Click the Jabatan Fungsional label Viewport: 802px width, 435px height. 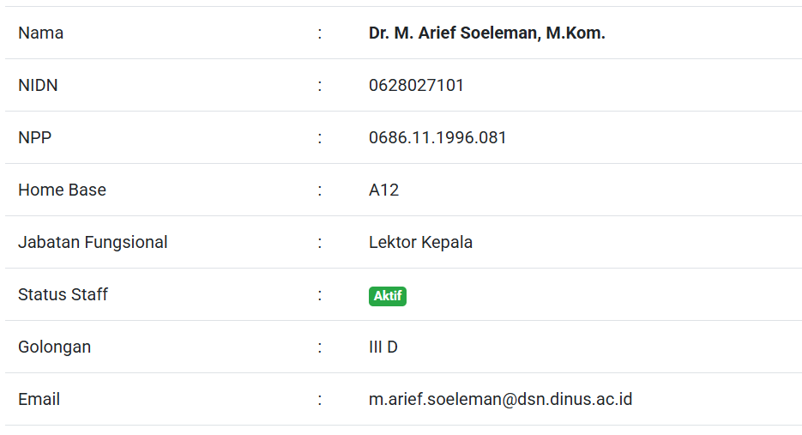point(93,243)
